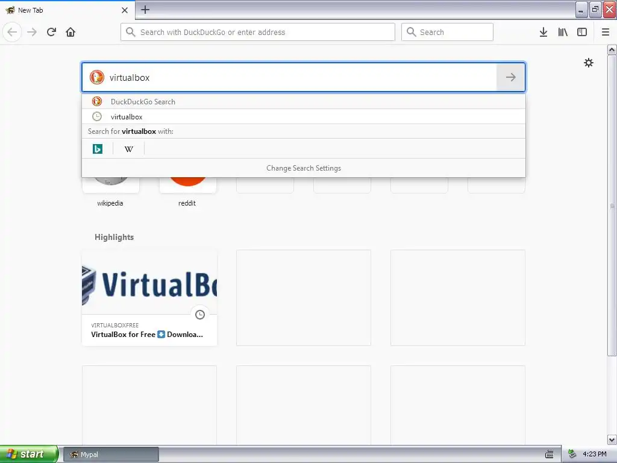Screen dimensions: 617x463
Task: Open the reddit top site tile
Action: [x=187, y=191]
